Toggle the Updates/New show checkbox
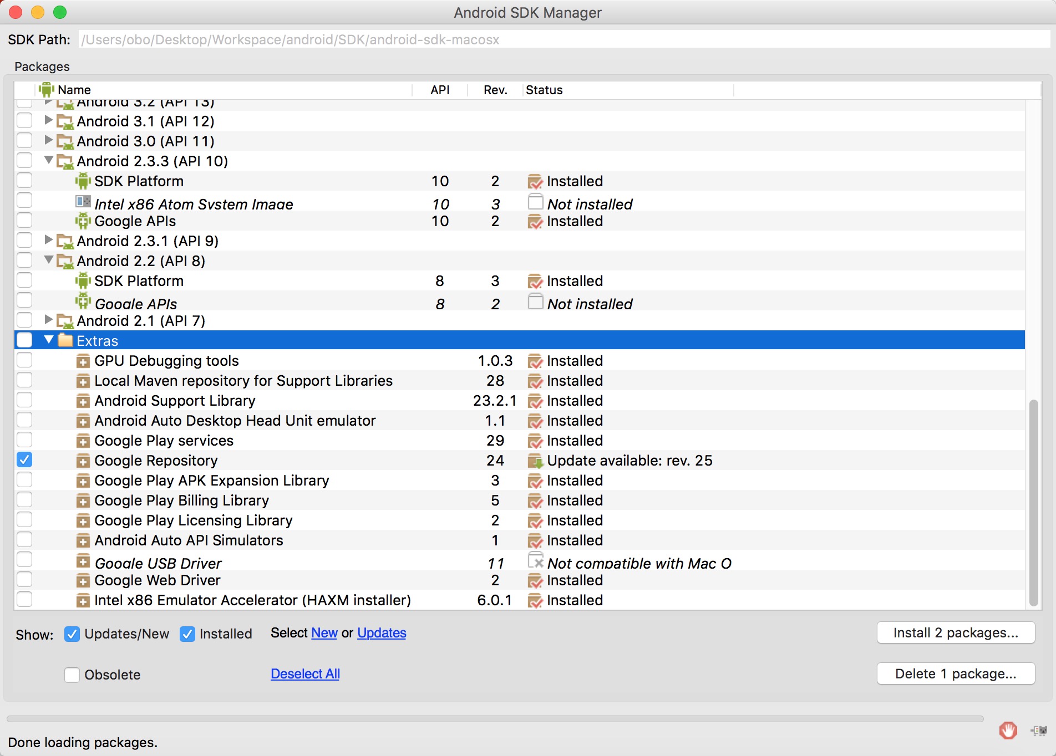This screenshot has height=756, width=1056. click(72, 634)
